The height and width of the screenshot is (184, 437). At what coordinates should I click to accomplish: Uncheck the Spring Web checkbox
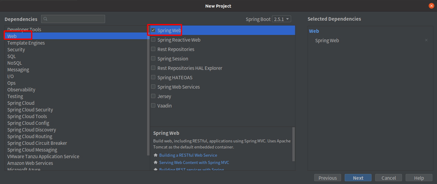click(153, 30)
